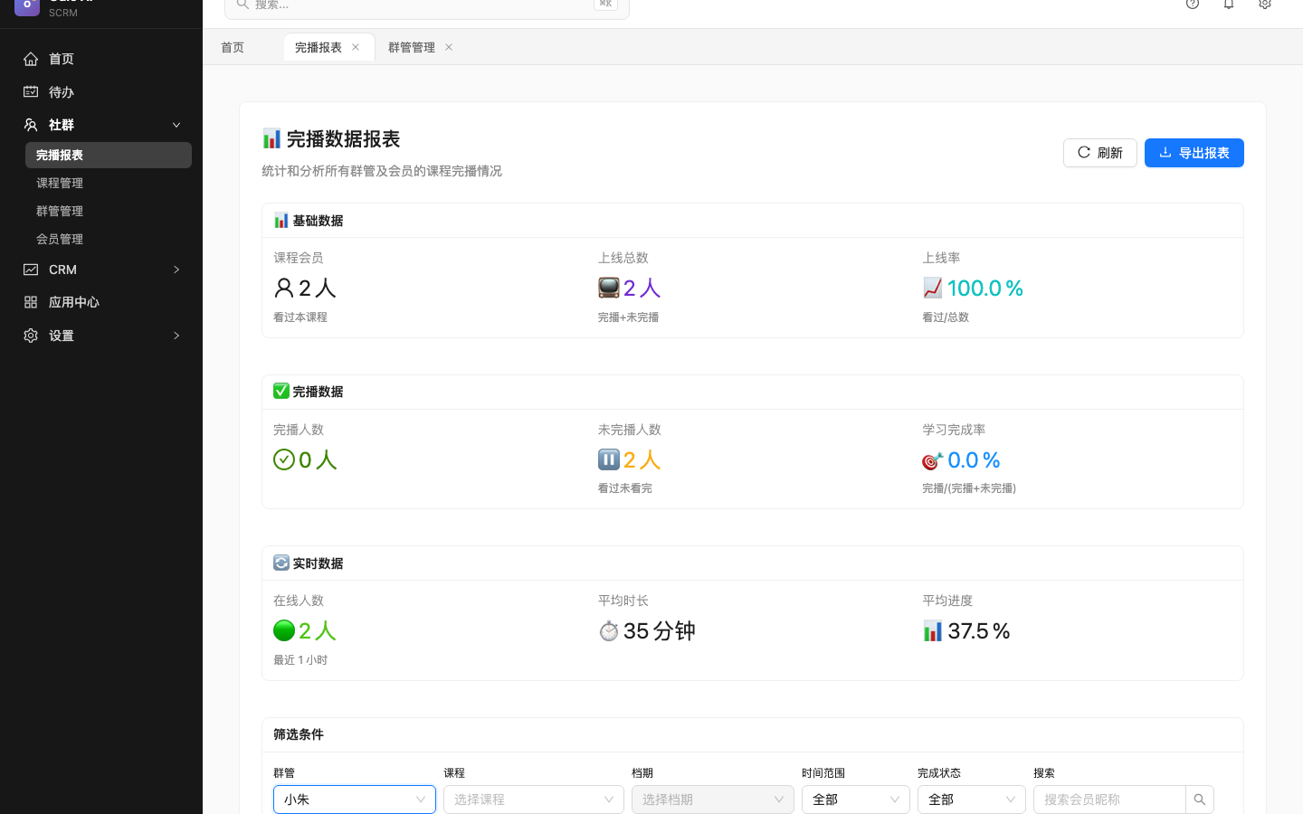This screenshot has width=1303, height=814.
Task: Open the top bar settings gear
Action: (1265, 4)
